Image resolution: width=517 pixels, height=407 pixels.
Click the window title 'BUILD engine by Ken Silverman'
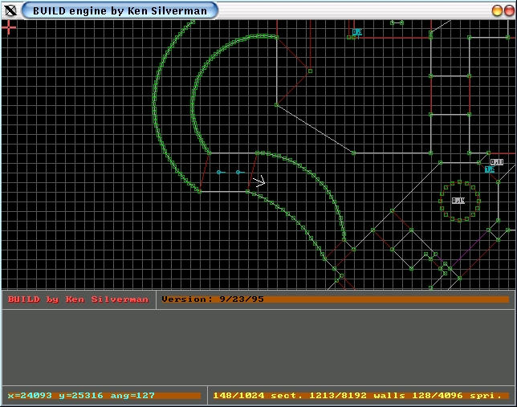click(120, 11)
